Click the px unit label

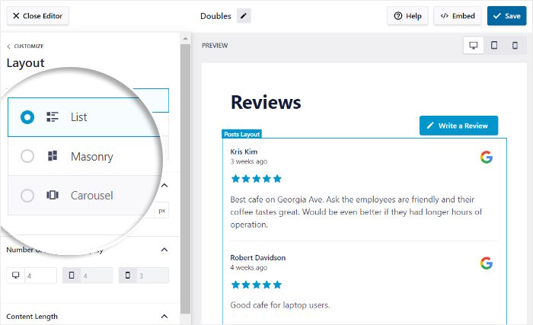(x=161, y=211)
